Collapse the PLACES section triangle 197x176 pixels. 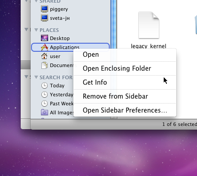[x=36, y=30]
